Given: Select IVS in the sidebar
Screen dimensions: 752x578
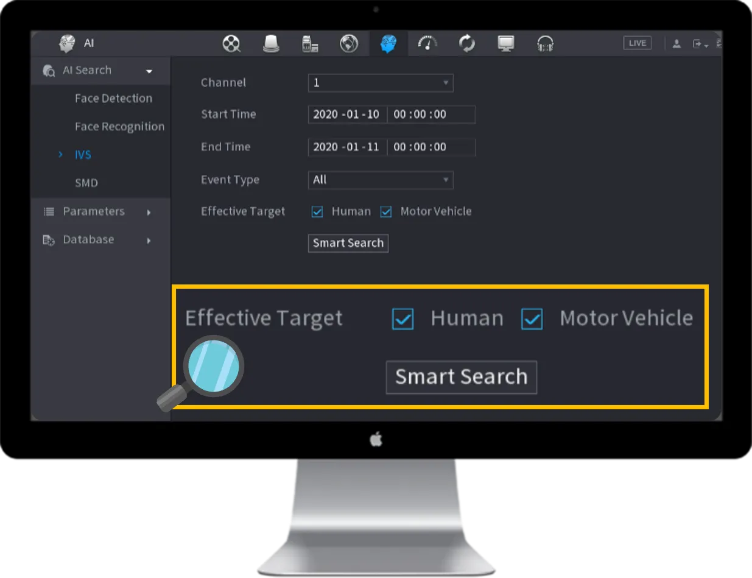Looking at the screenshot, I should (x=83, y=155).
